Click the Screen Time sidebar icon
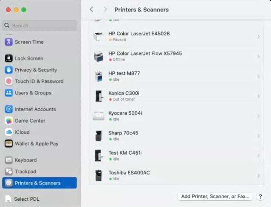 (9, 42)
